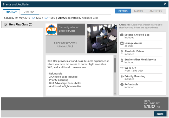Open the MATRIX view tab
Viewport: 169px width, 118px height.
point(139,11)
